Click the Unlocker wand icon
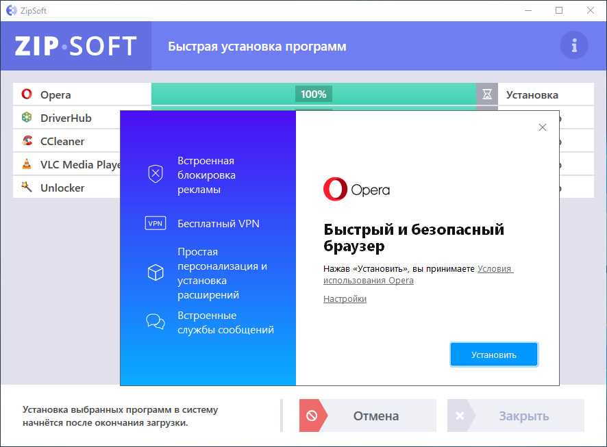The height and width of the screenshot is (447, 607). click(x=27, y=187)
